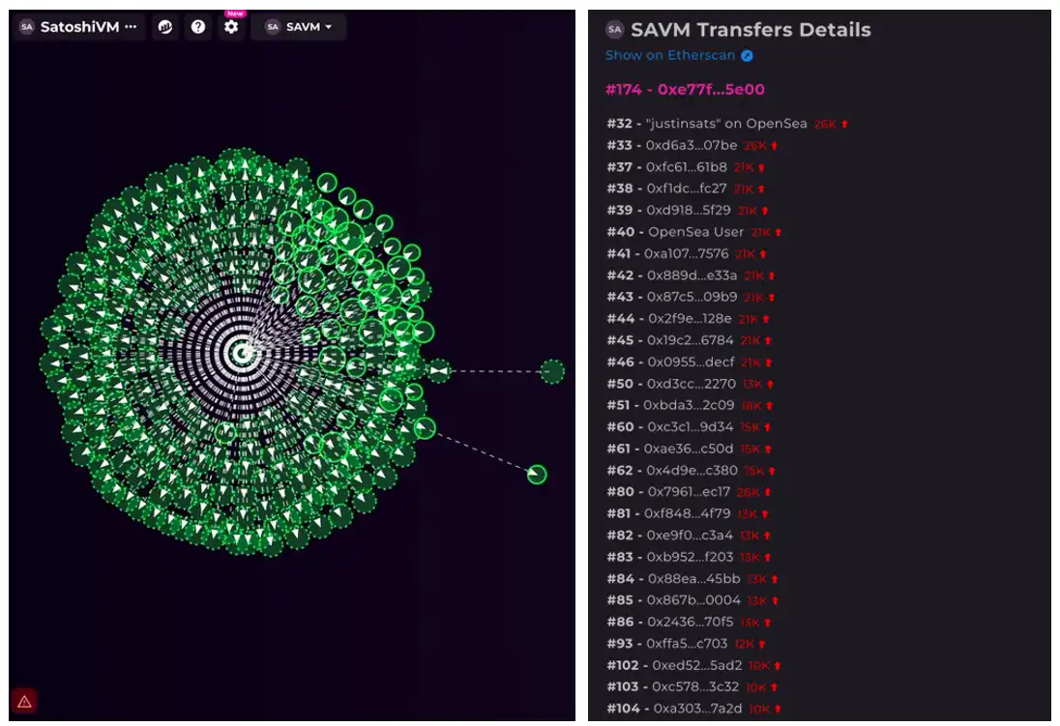Open the settings gear icon

tap(231, 27)
